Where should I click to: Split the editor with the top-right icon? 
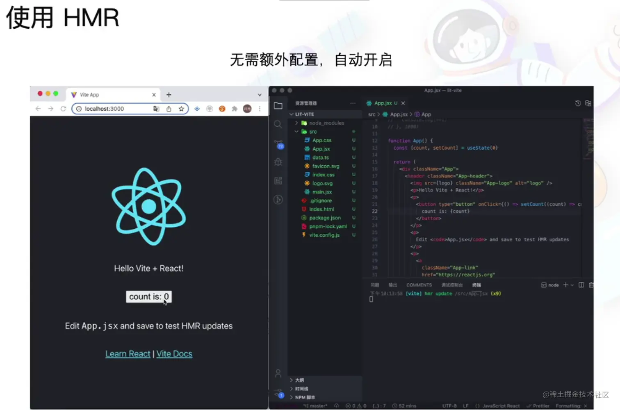click(x=588, y=103)
